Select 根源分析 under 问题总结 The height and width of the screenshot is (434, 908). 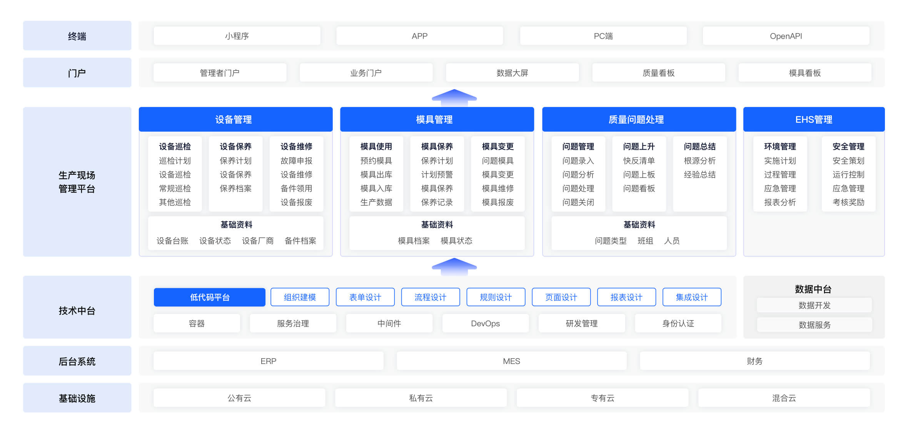click(700, 160)
